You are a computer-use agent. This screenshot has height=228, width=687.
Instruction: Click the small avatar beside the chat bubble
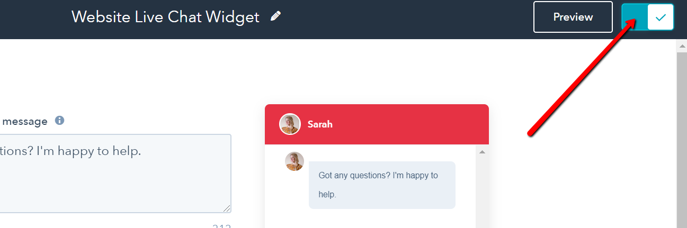pos(295,161)
